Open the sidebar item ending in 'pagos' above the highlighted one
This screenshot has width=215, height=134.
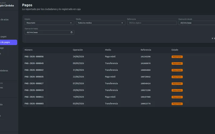(x=3, y=37)
